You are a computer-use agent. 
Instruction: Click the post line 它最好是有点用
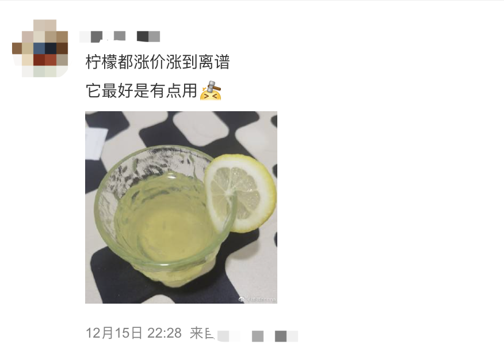pos(142,90)
